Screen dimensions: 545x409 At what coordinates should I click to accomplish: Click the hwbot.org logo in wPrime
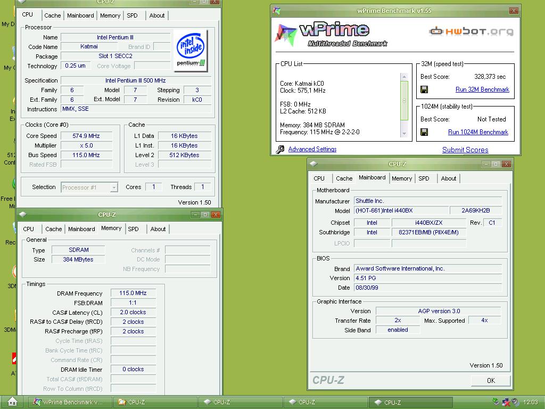coord(471,31)
